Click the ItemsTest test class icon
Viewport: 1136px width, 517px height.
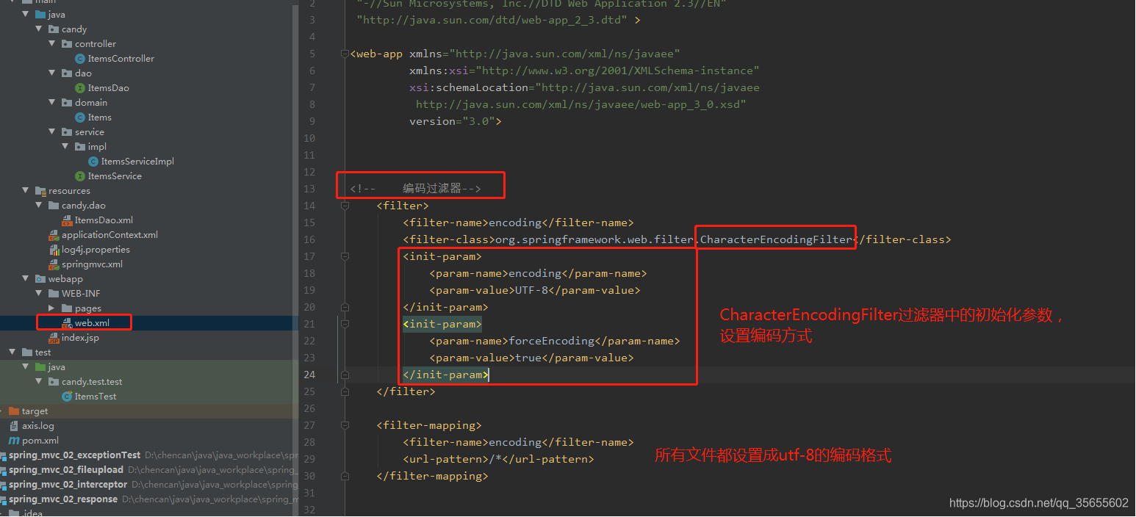pos(67,397)
